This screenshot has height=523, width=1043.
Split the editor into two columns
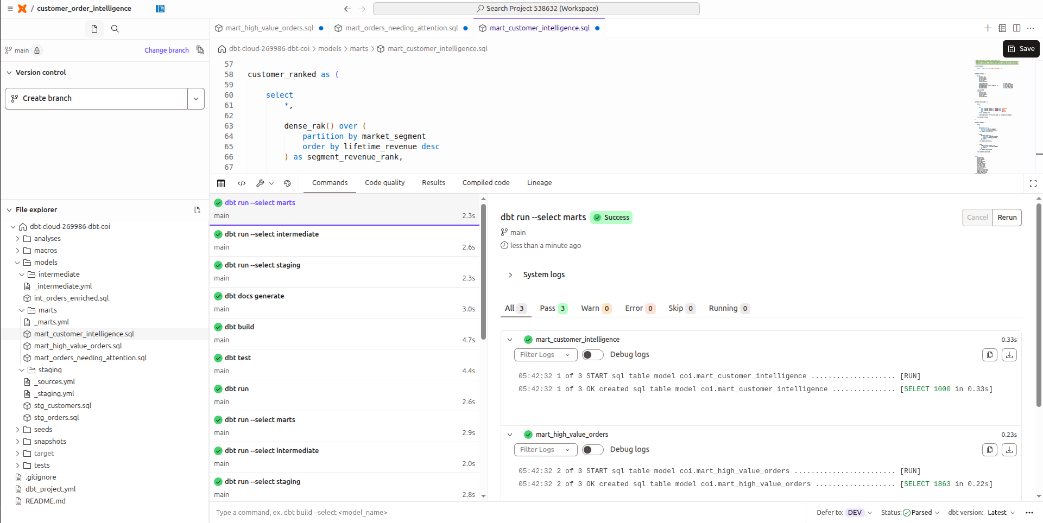coord(1016,28)
